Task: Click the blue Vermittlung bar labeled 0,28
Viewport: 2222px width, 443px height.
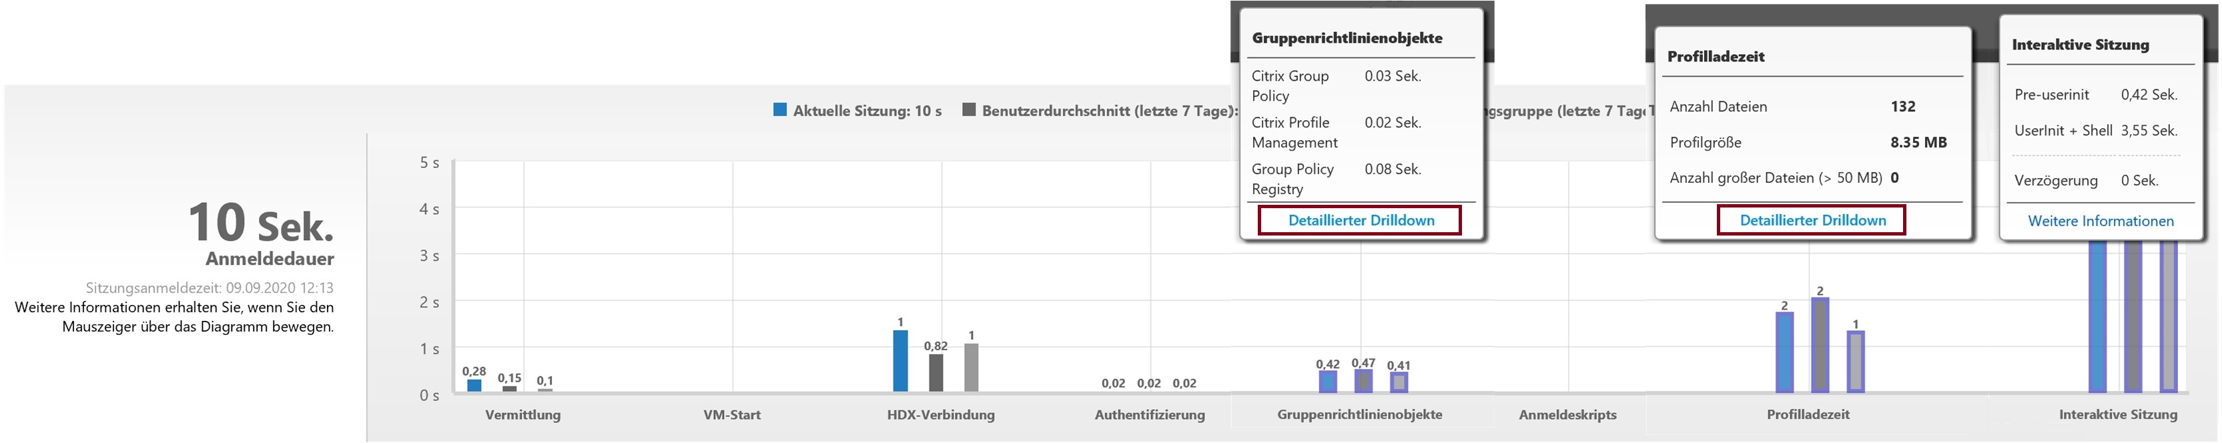Action: click(x=474, y=385)
